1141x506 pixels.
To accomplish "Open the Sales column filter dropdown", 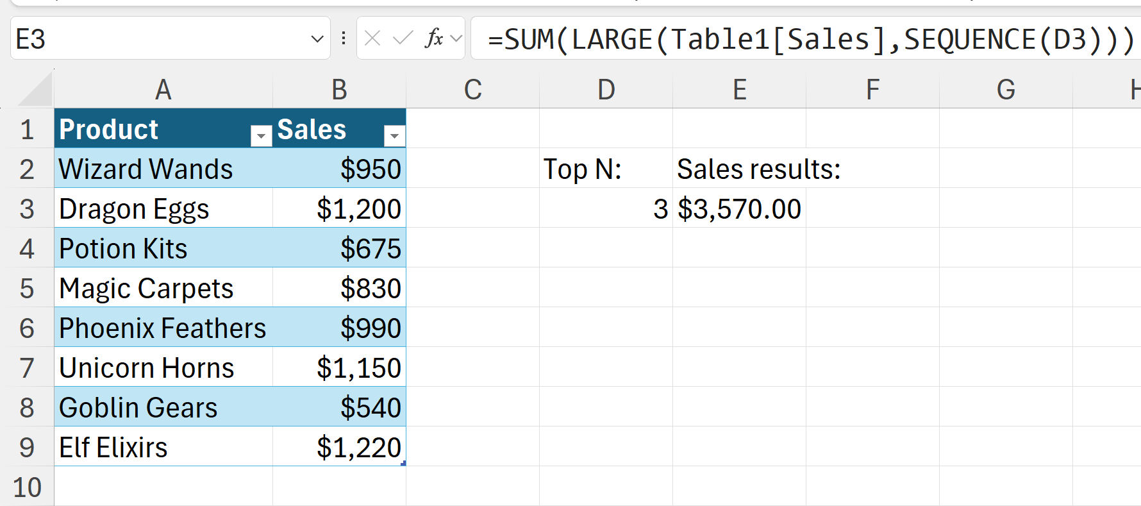I will pos(394,135).
